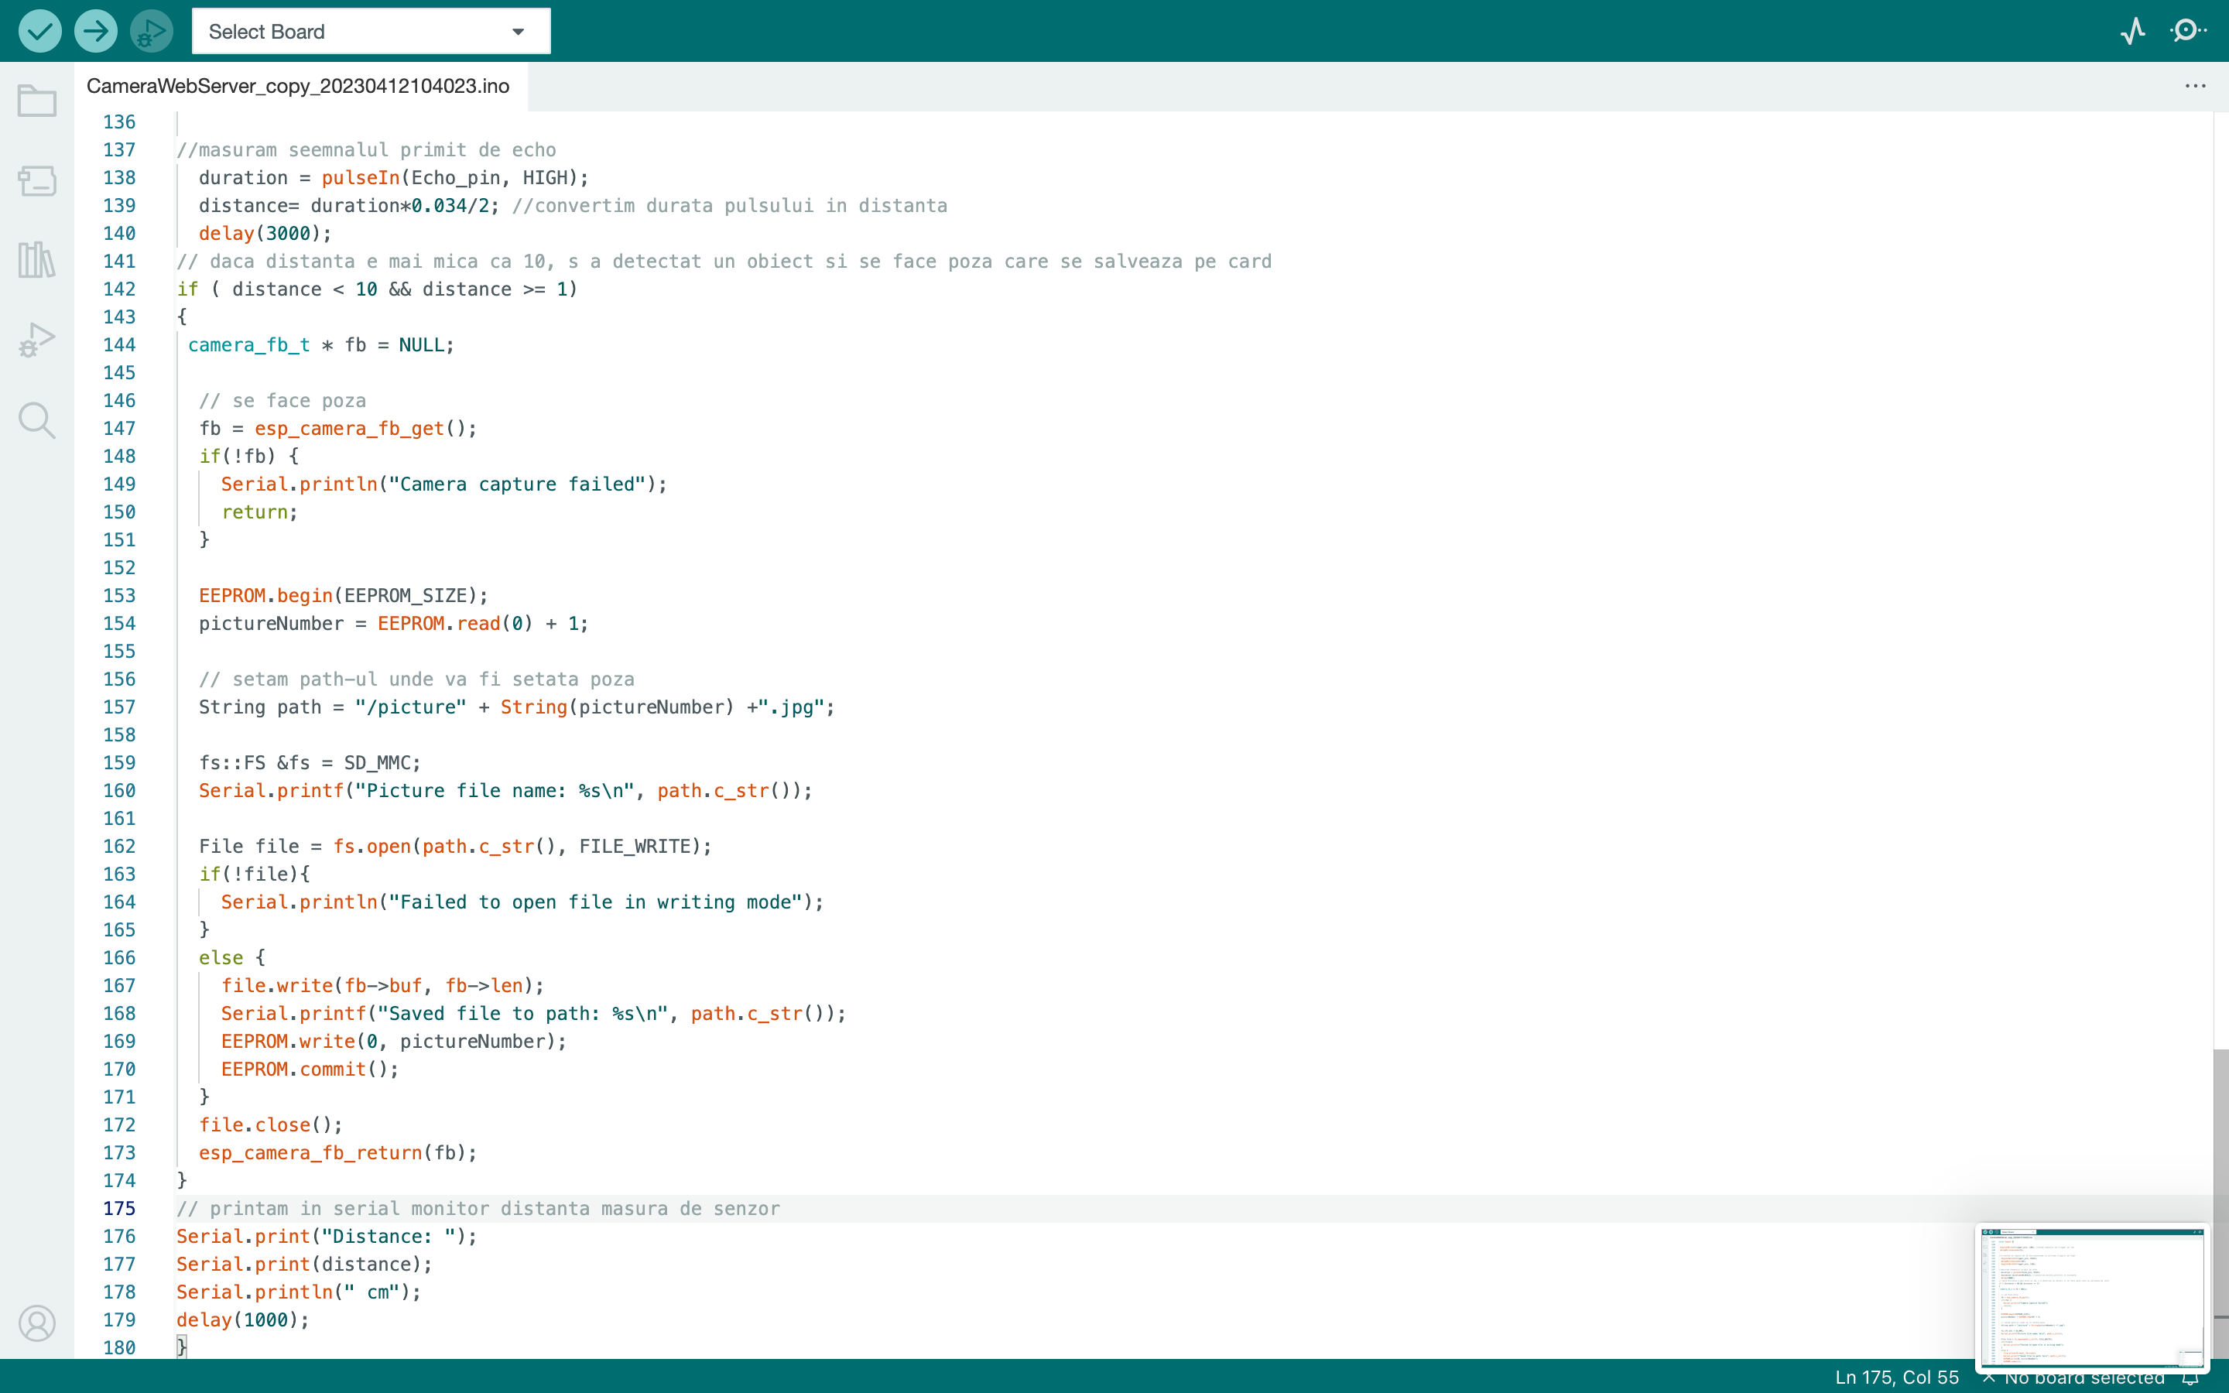The width and height of the screenshot is (2229, 1393).
Task: Open the user account profile icon
Action: (37, 1323)
